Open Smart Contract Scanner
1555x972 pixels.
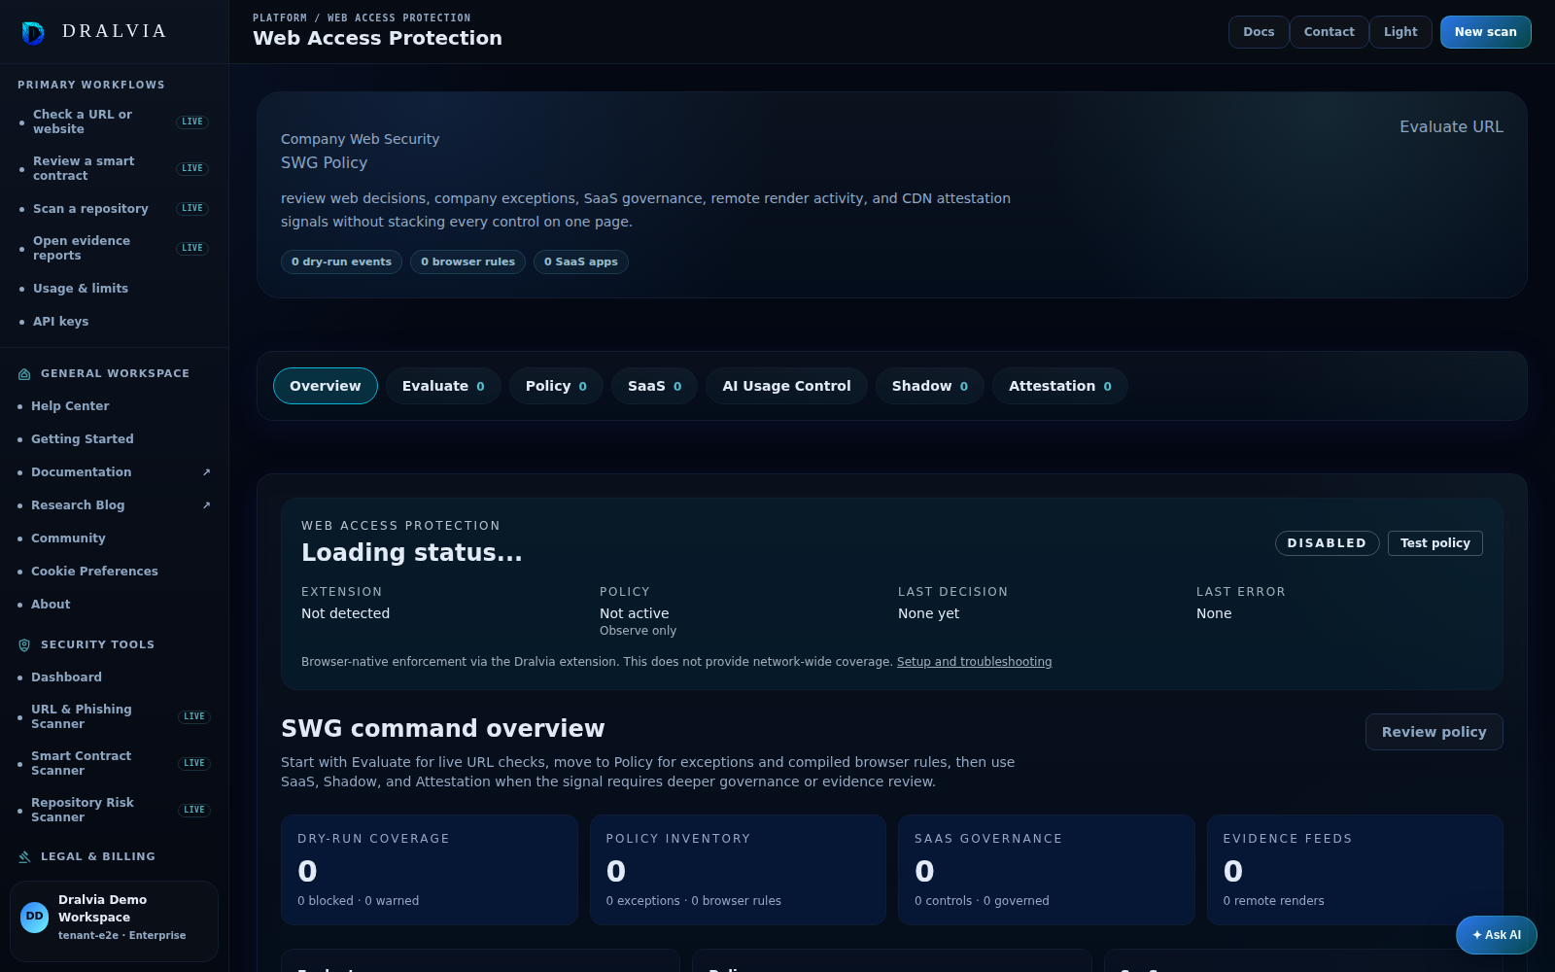click(114, 763)
